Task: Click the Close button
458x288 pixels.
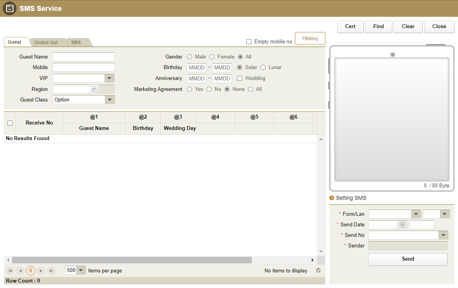Action: click(x=439, y=27)
